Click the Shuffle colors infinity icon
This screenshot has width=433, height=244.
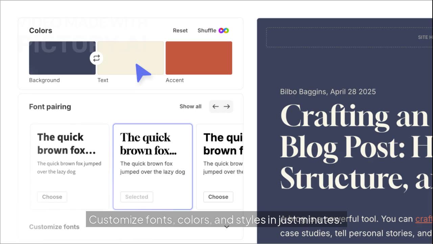point(224,30)
